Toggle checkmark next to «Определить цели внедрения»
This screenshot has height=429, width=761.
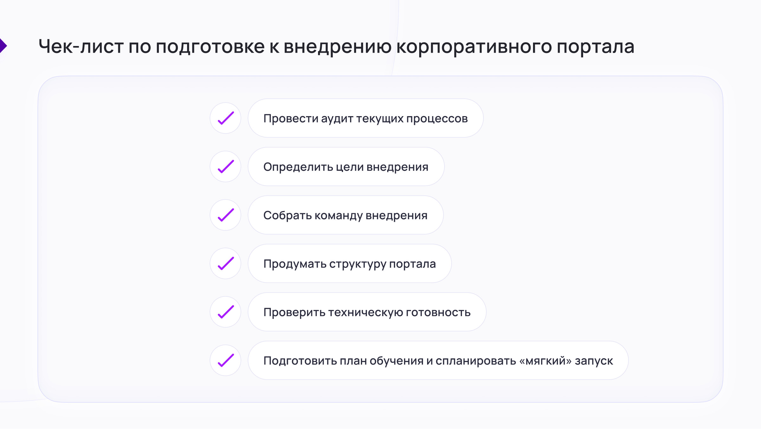[225, 167]
